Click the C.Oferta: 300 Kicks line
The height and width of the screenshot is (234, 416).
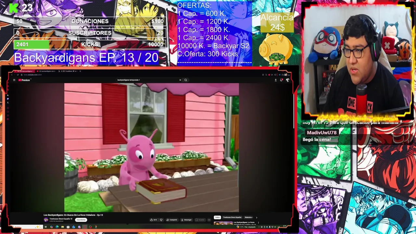click(207, 54)
